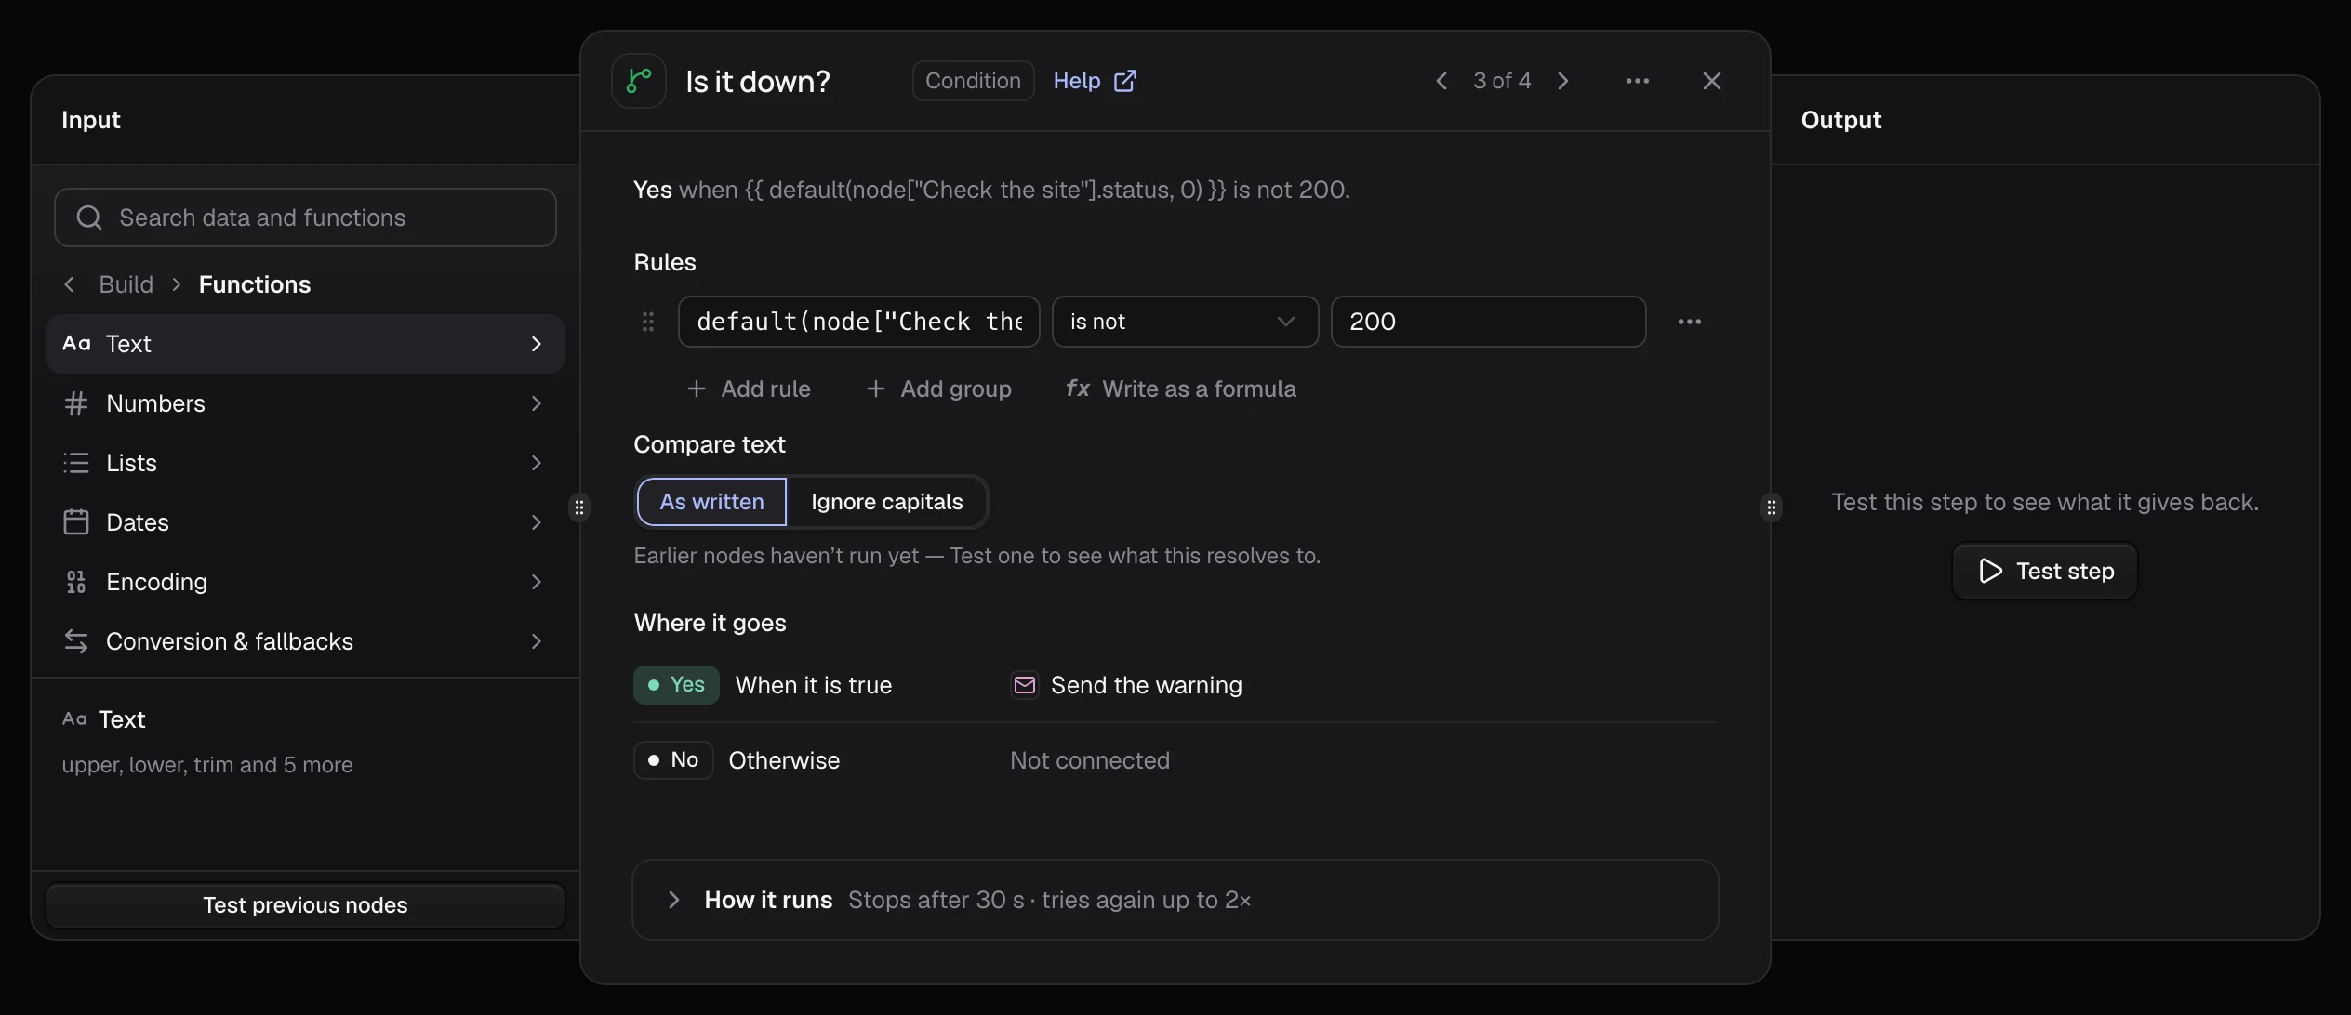The height and width of the screenshot is (1015, 2351).
Task: Expand the Numbers functions category
Action: [305, 403]
